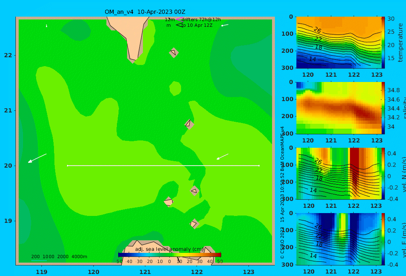Select the white current arrow east of 122E
406x276 pixels.
[222, 157]
